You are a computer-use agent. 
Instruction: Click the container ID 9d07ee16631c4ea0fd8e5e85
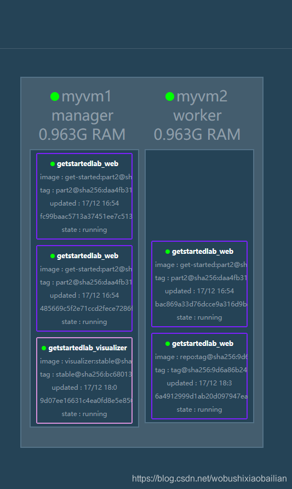pos(85,400)
